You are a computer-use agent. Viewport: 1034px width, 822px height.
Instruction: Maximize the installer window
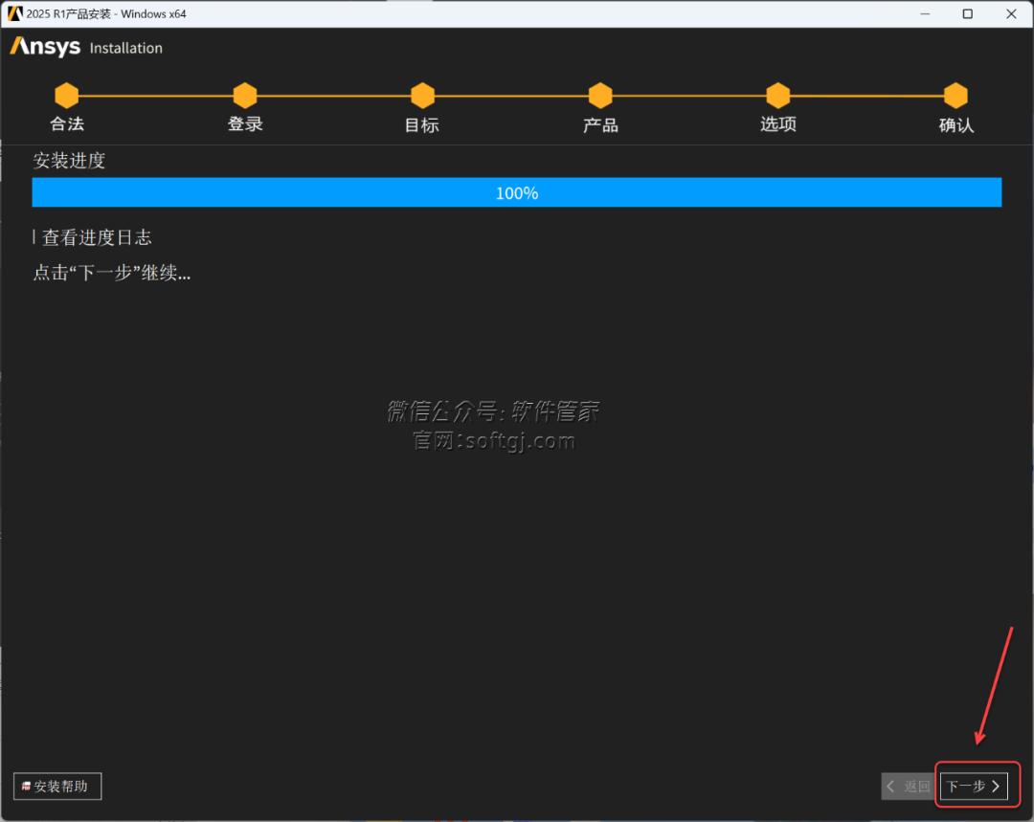pyautogui.click(x=967, y=13)
